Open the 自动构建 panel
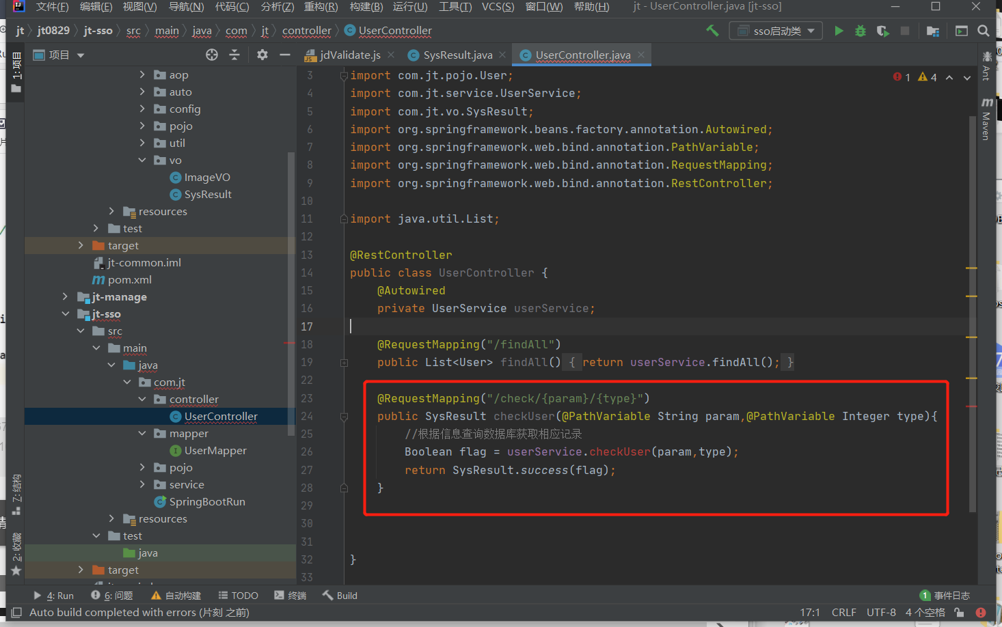 [176, 596]
